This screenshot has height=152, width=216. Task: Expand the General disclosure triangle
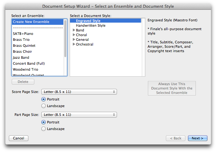pyautogui.click(x=74, y=40)
